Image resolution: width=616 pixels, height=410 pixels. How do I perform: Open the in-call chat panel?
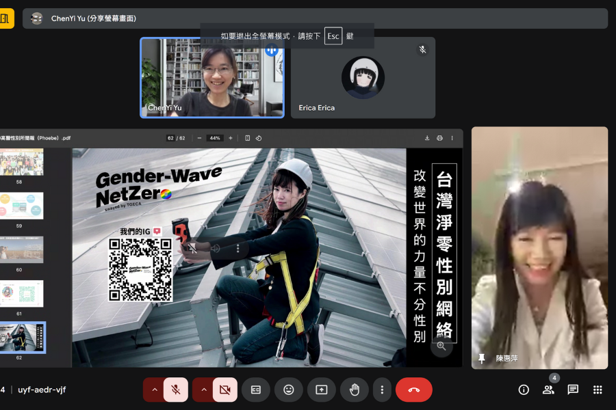(x=573, y=389)
